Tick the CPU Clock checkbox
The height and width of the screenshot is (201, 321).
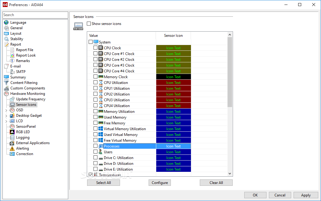(95, 48)
